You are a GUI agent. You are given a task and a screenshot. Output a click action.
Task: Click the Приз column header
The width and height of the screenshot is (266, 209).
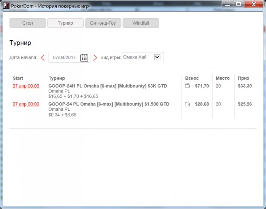tap(243, 78)
